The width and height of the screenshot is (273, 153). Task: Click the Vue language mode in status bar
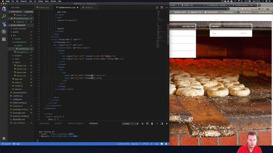pos(157,144)
